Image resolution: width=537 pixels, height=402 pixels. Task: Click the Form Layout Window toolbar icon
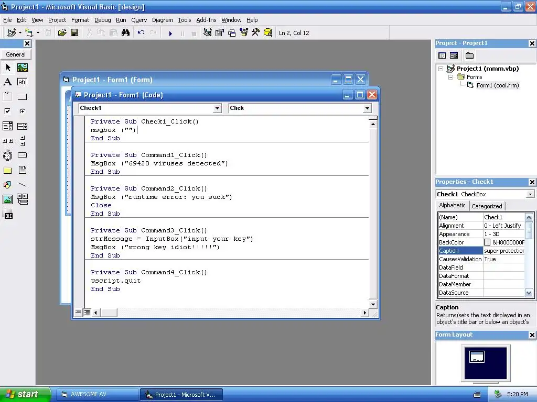tap(232, 32)
